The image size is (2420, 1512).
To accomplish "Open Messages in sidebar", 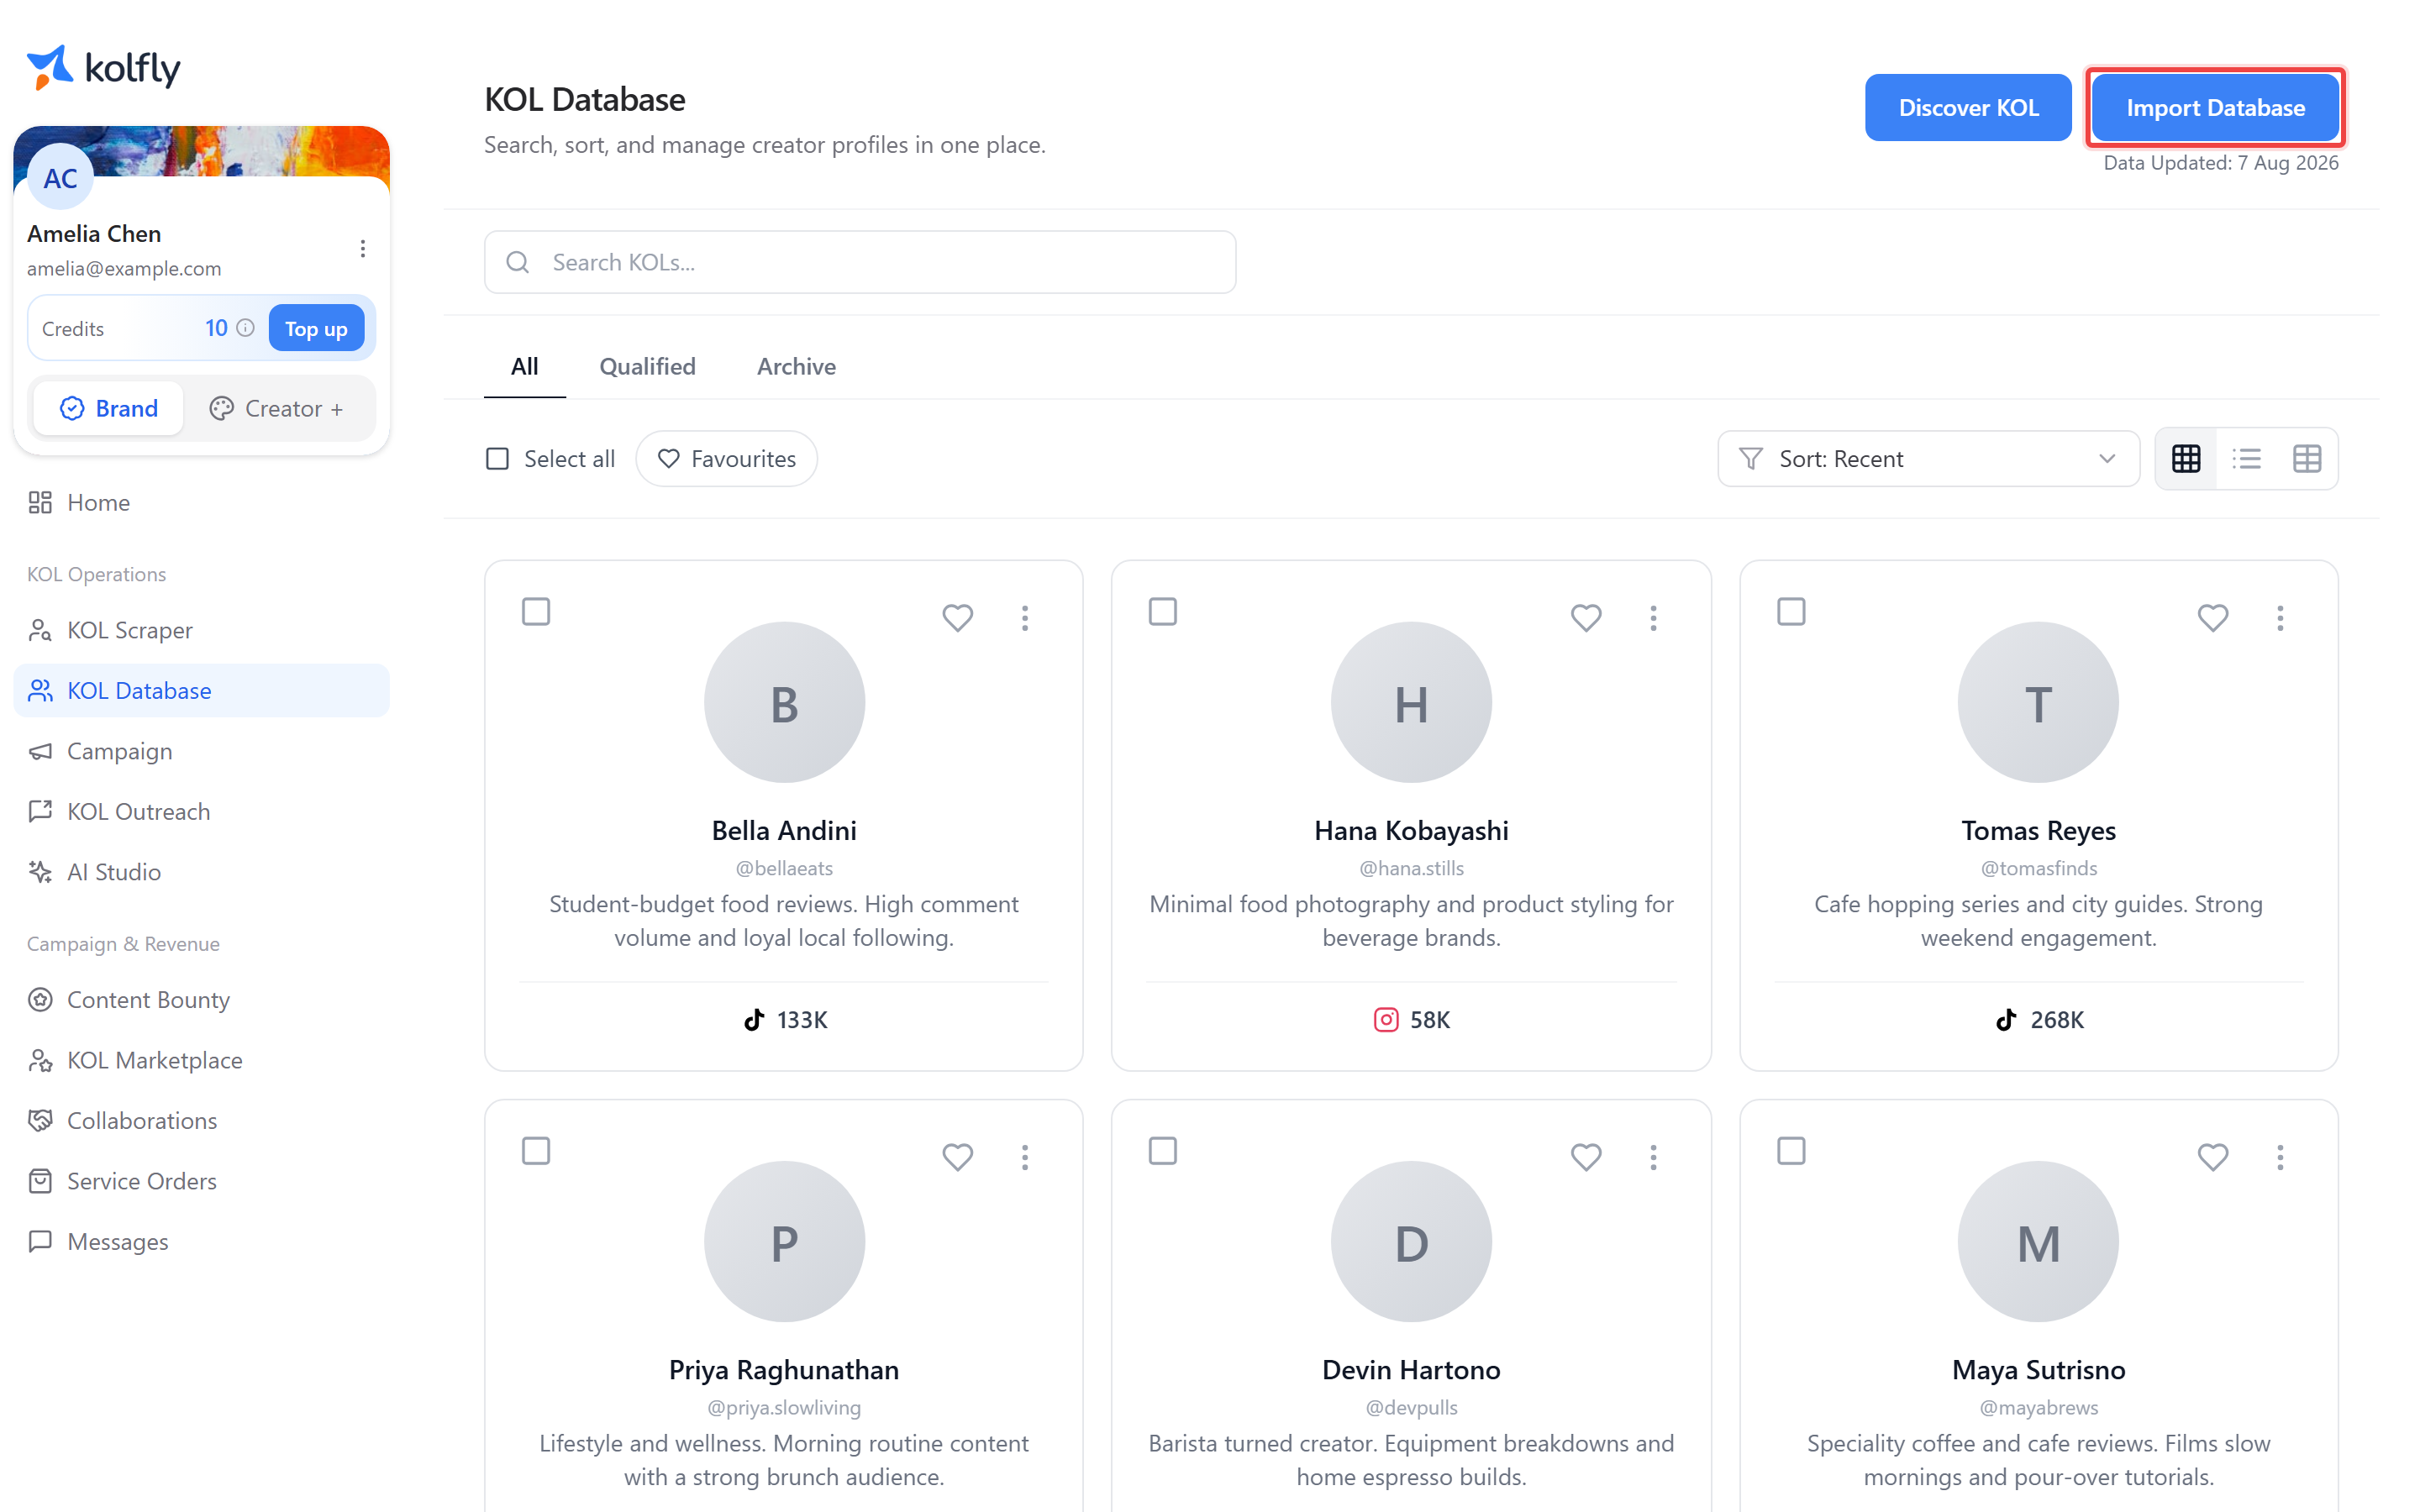I will tap(201, 1242).
